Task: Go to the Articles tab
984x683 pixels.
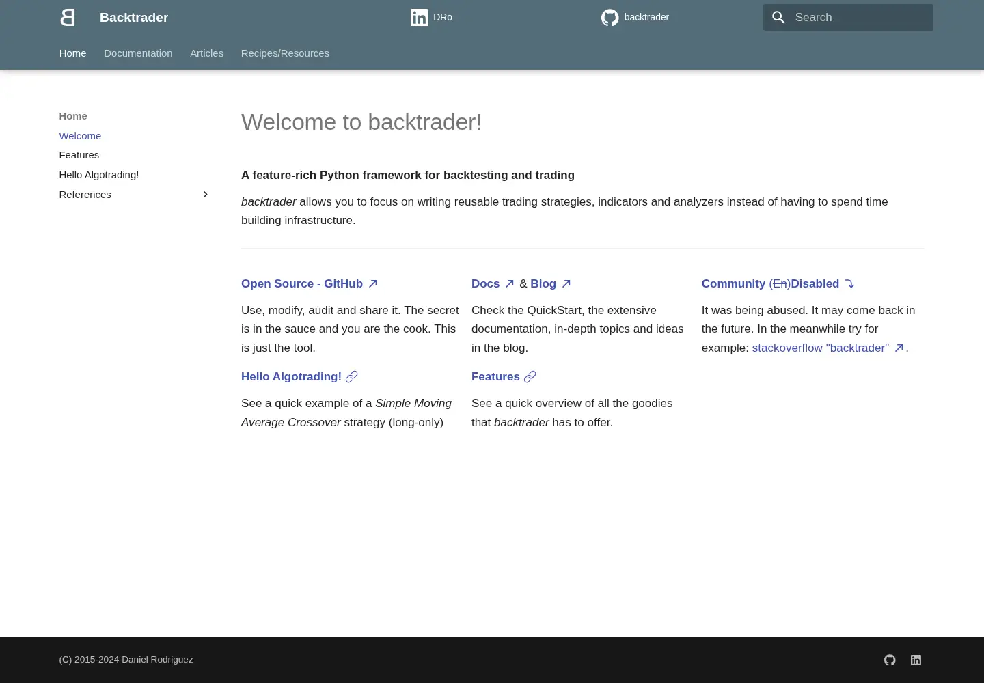Action: [207, 53]
